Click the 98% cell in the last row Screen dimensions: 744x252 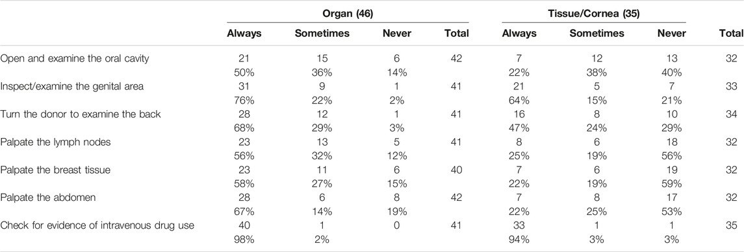[244, 242]
